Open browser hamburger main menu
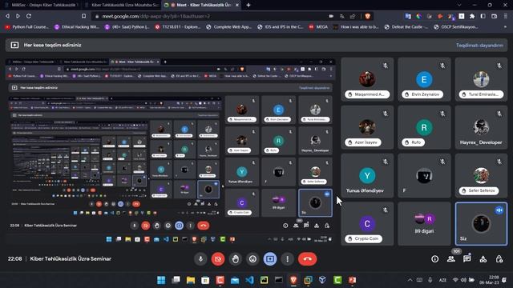This screenshot has width=513, height=288. (506, 16)
